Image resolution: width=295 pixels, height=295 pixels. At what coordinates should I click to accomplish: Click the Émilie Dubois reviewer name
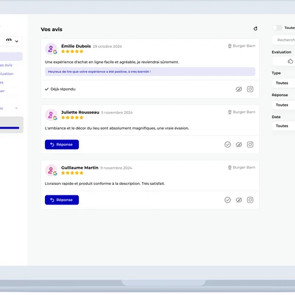coord(76,46)
